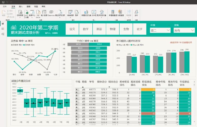This screenshot has height=127, width=197.
Task: Click the 更多视觉对象 (More visuals) icon
Action: click(x=102, y=12)
